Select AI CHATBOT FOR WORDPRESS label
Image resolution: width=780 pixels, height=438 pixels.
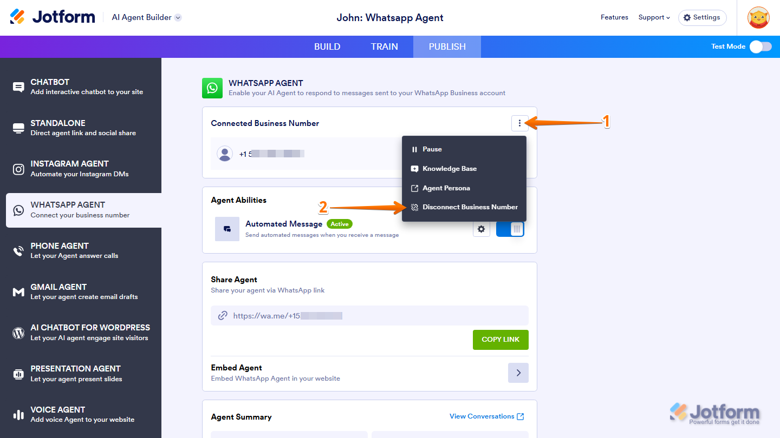click(x=90, y=328)
